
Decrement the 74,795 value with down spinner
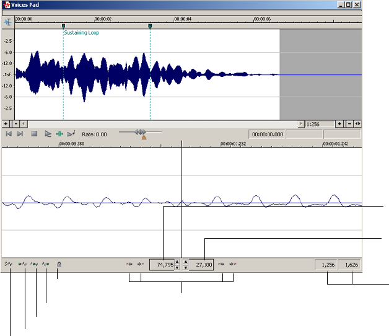coord(177,267)
